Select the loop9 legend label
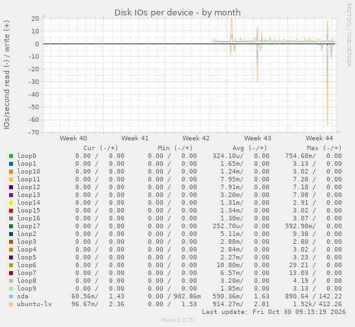The image size is (355, 327). 27,289
